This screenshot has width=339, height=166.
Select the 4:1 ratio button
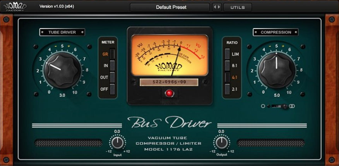pos(228,77)
